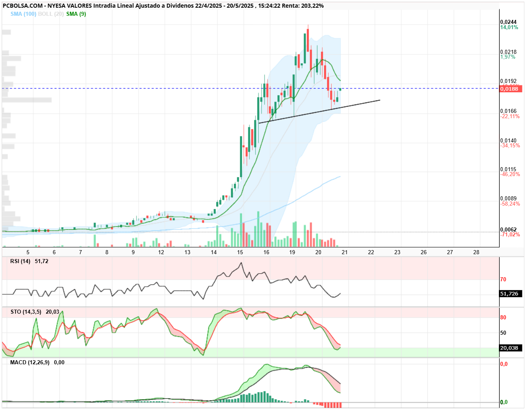Click the green 0,0 MACD lower scale label
Screen dimensions: 526x410
click(504, 402)
